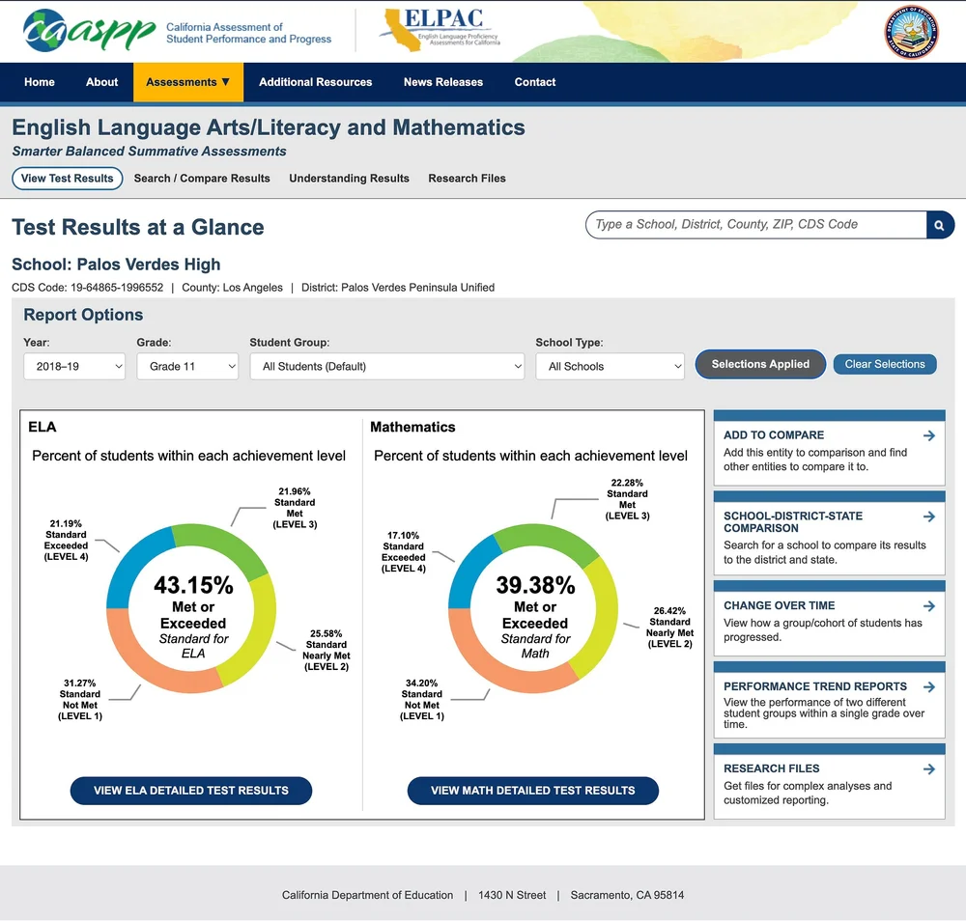The width and height of the screenshot is (966, 921).
Task: Click the ELPAC California logo
Action: tap(440, 30)
